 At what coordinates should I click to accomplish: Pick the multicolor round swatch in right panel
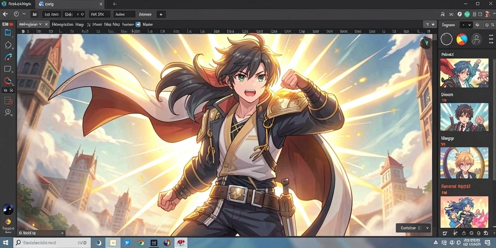click(x=462, y=39)
